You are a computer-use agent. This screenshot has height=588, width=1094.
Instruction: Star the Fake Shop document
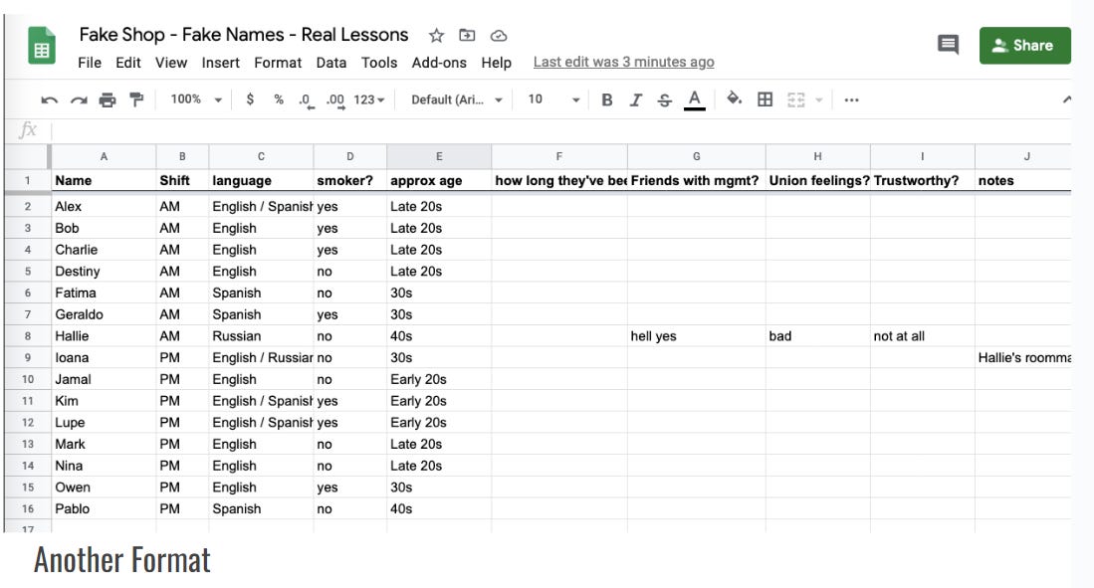click(437, 35)
